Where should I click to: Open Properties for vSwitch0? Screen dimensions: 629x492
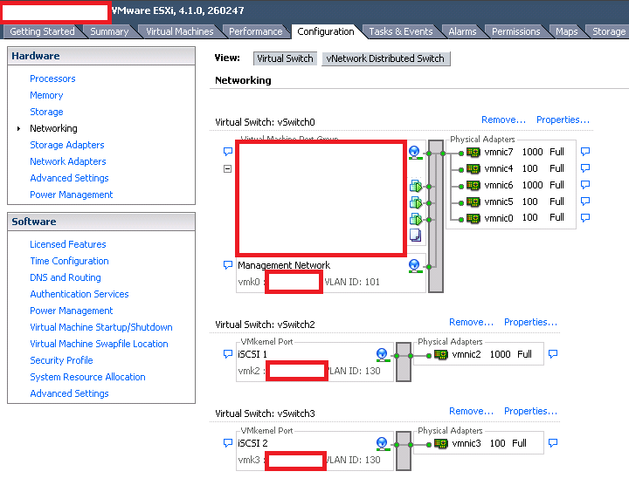[x=563, y=120]
